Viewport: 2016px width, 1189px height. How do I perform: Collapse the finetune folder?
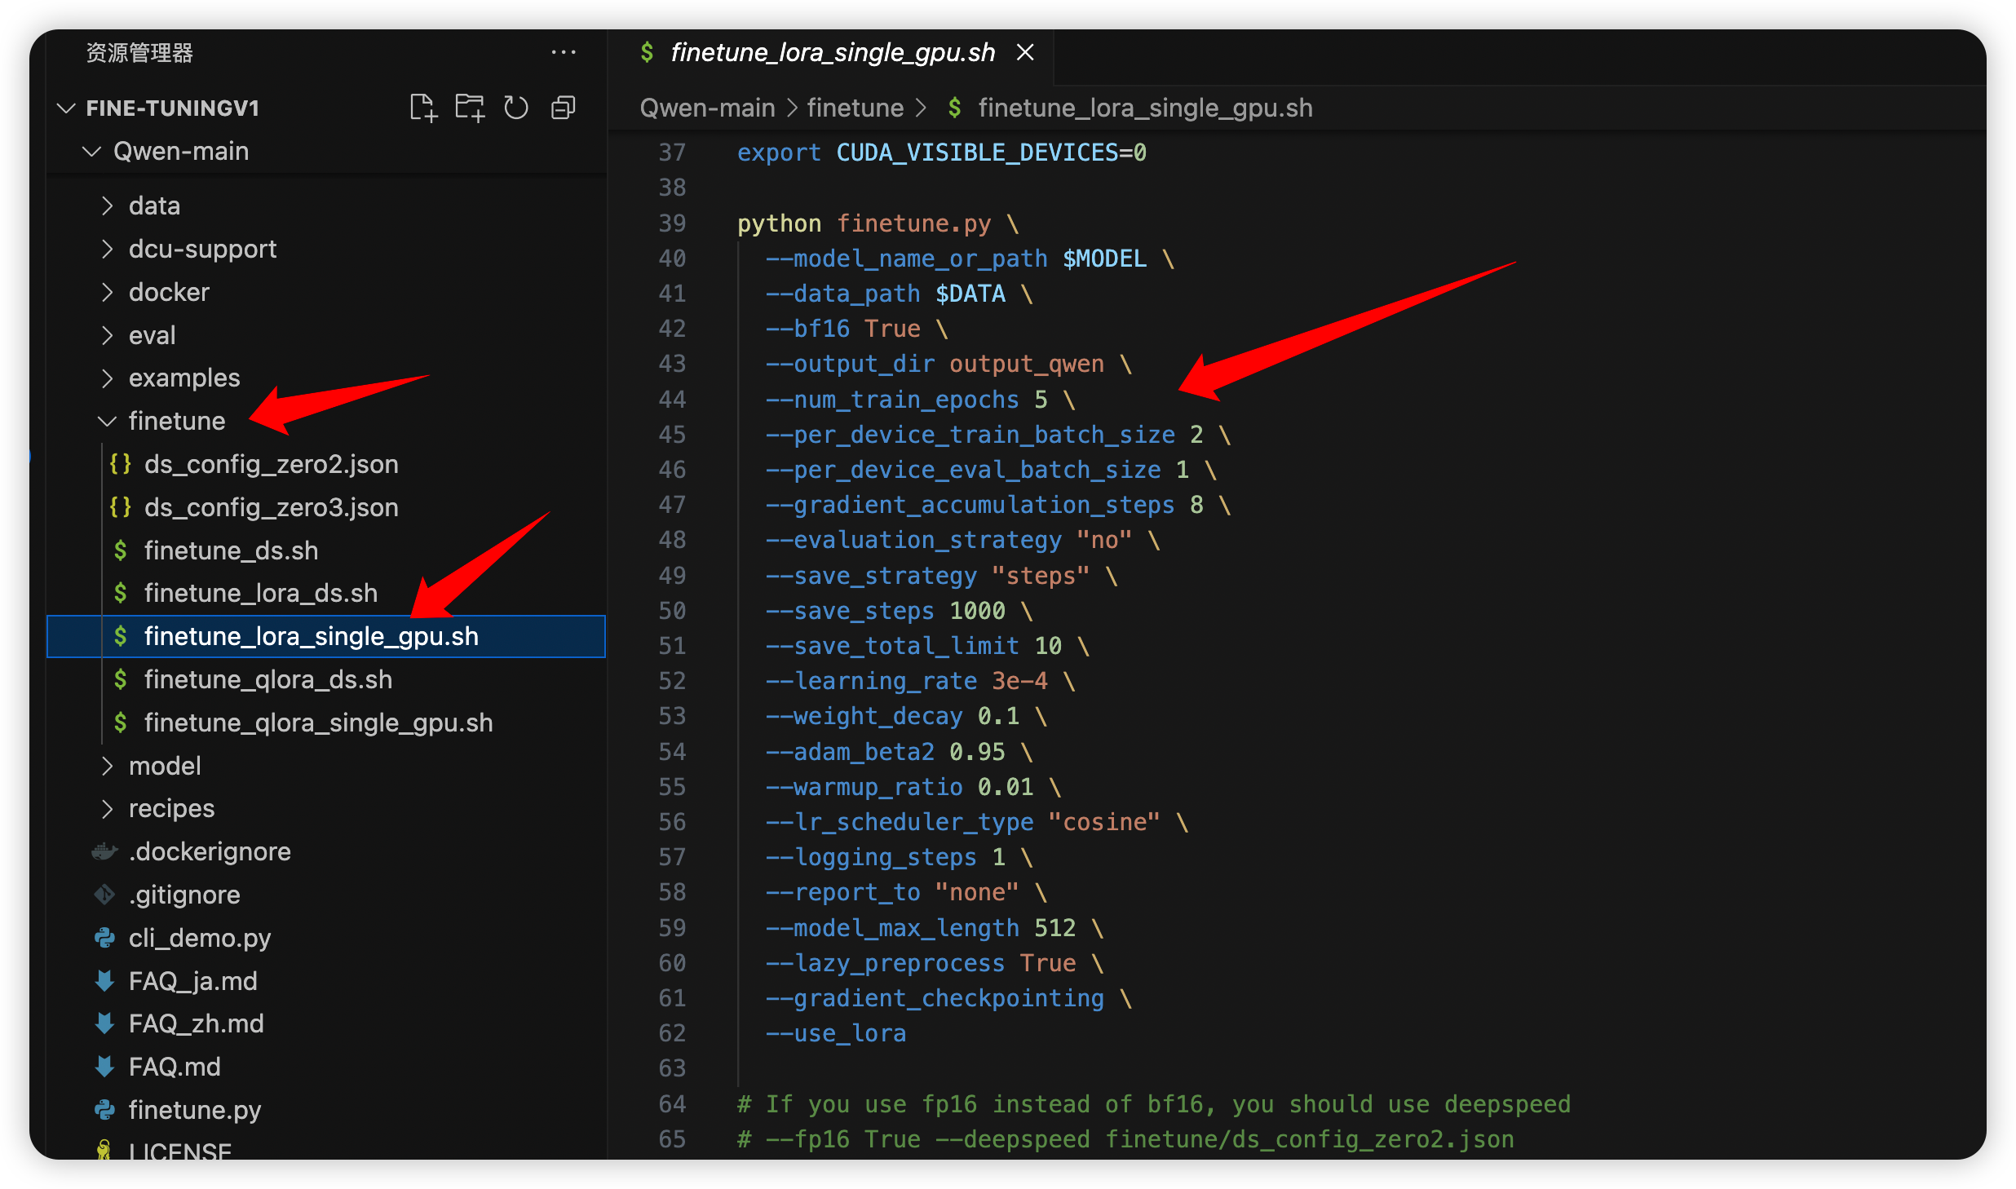click(176, 421)
